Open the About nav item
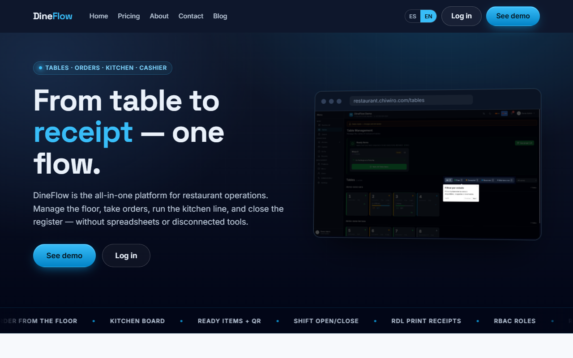The height and width of the screenshot is (358, 573). [x=159, y=16]
